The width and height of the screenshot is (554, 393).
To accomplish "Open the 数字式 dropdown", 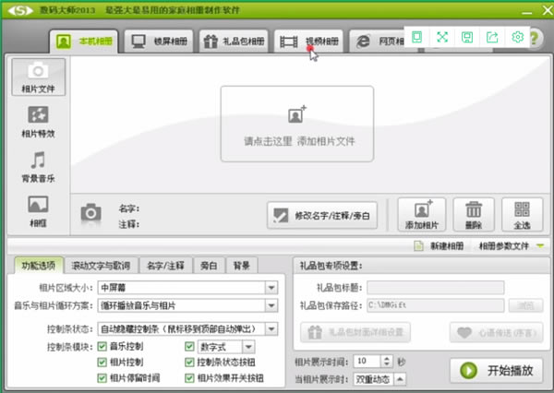I will (x=226, y=347).
